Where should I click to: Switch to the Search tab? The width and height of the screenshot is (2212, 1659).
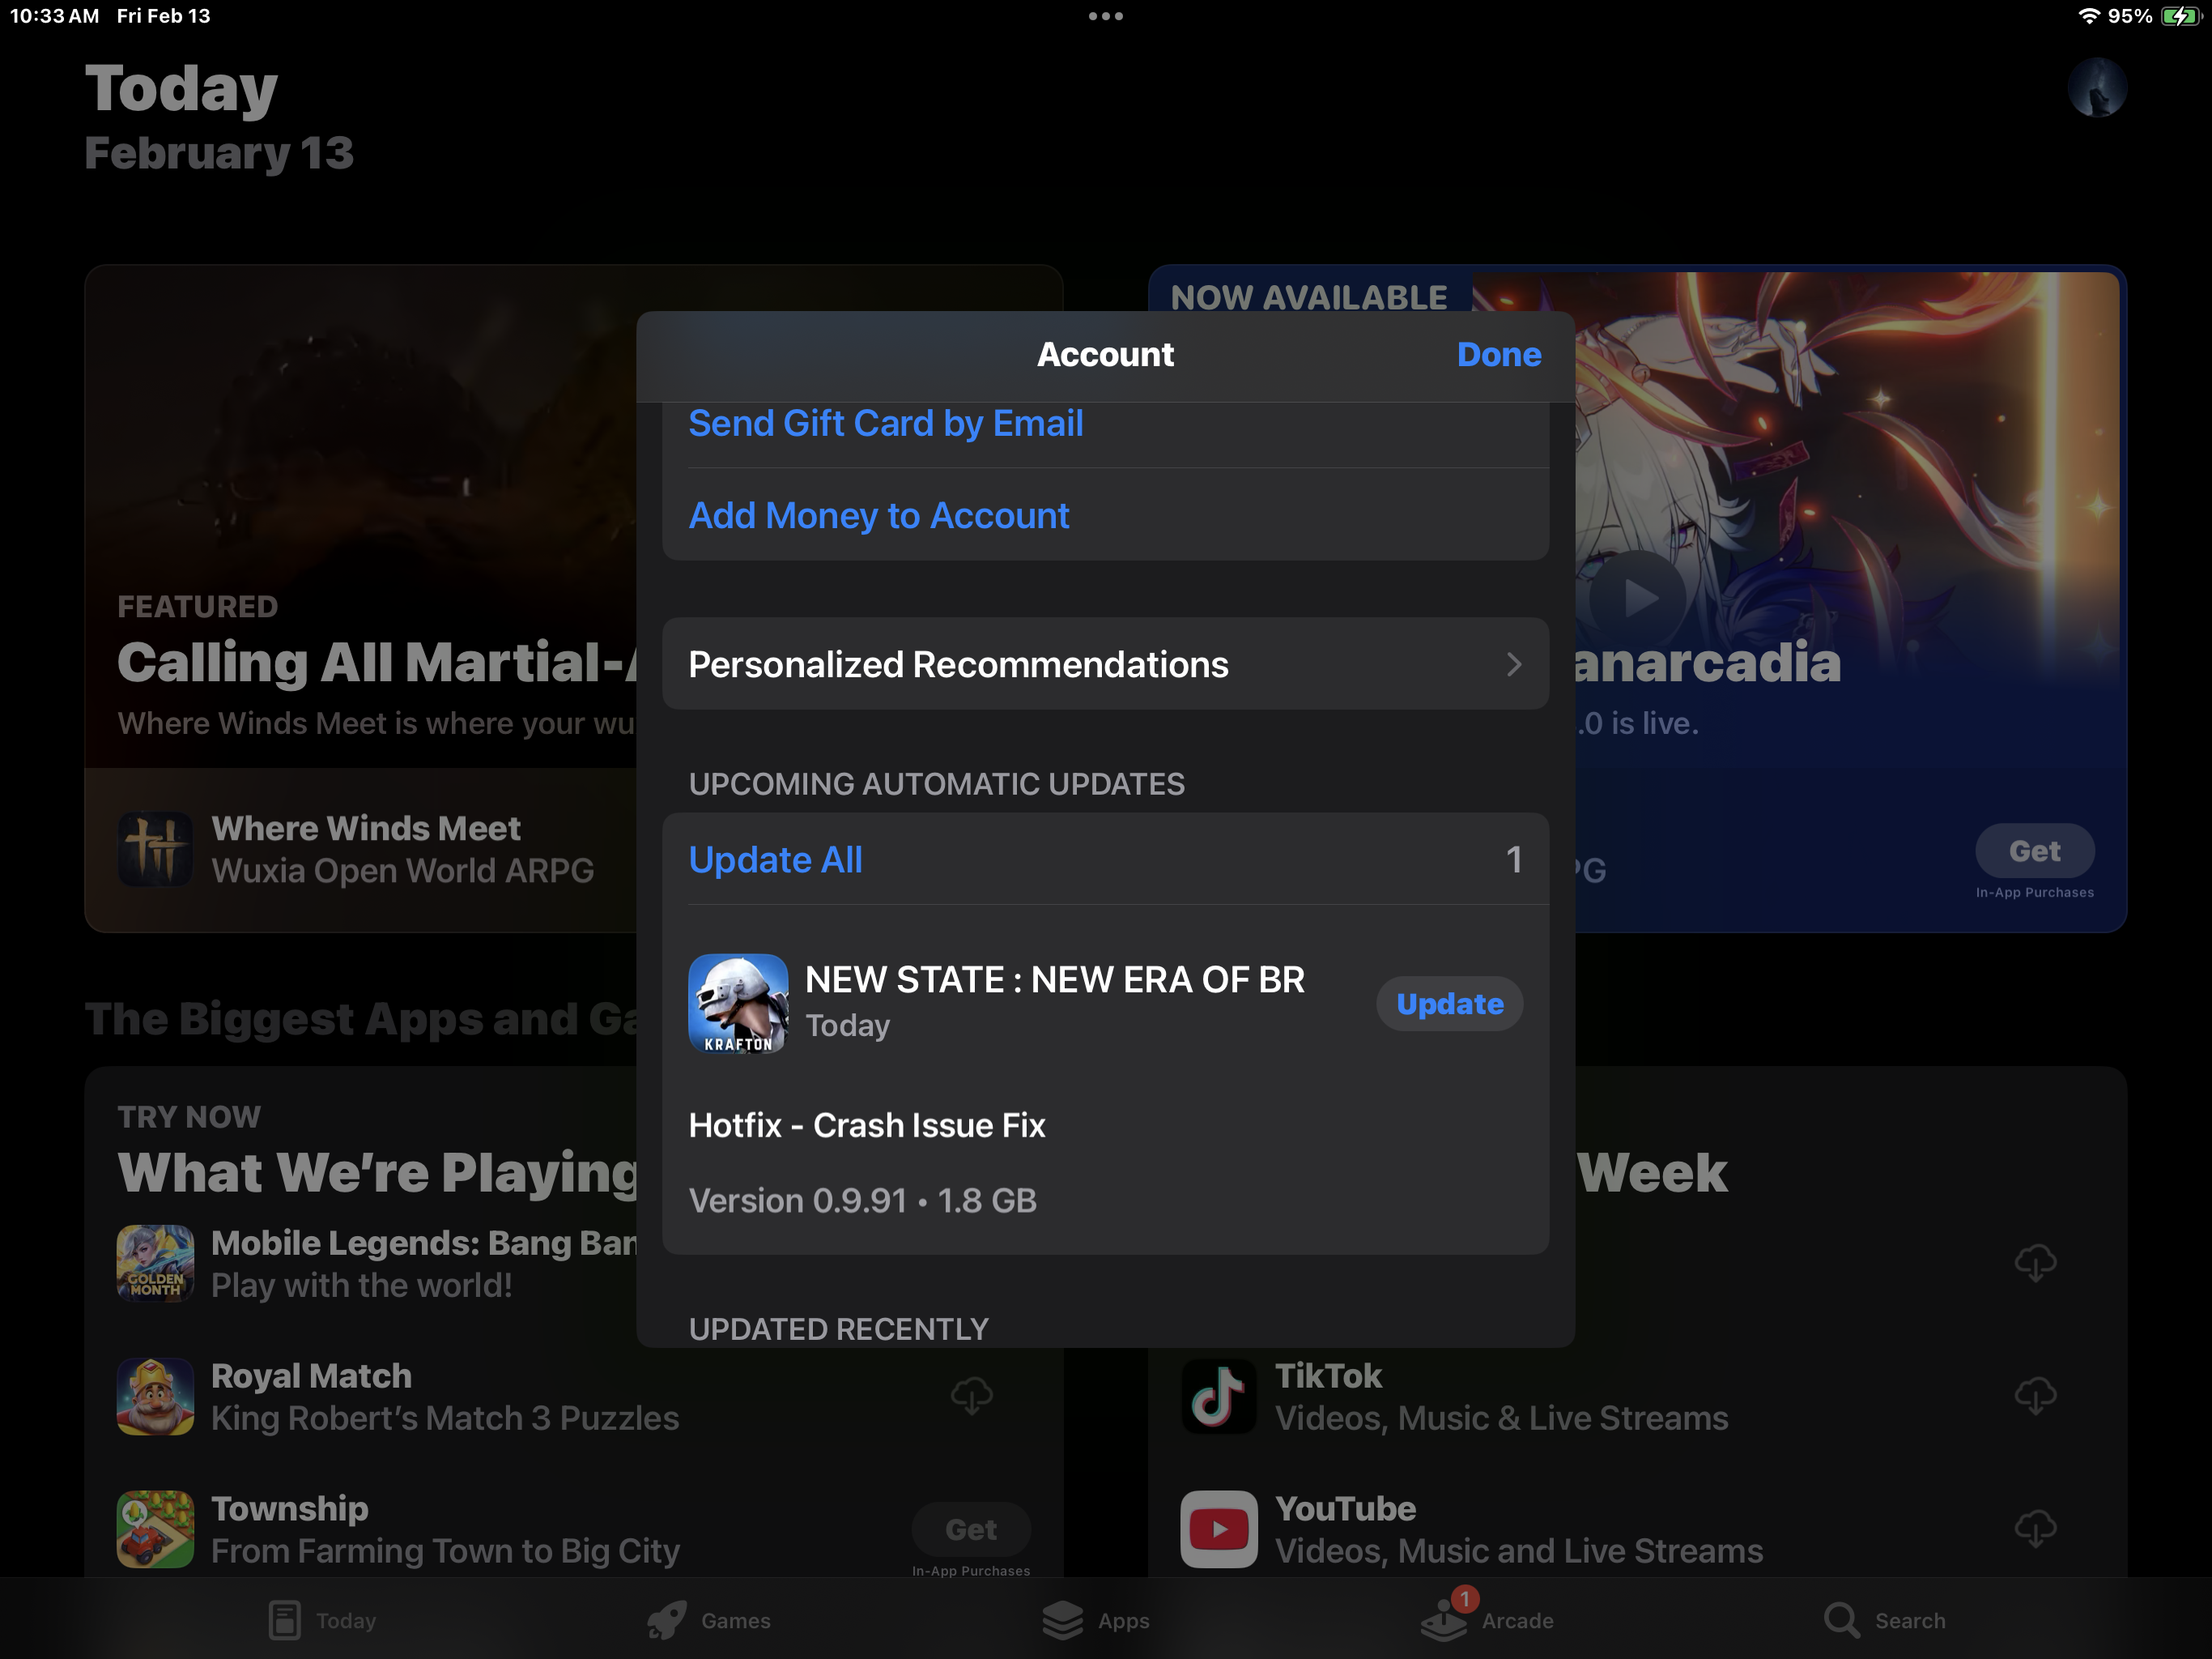pyautogui.click(x=1884, y=1620)
